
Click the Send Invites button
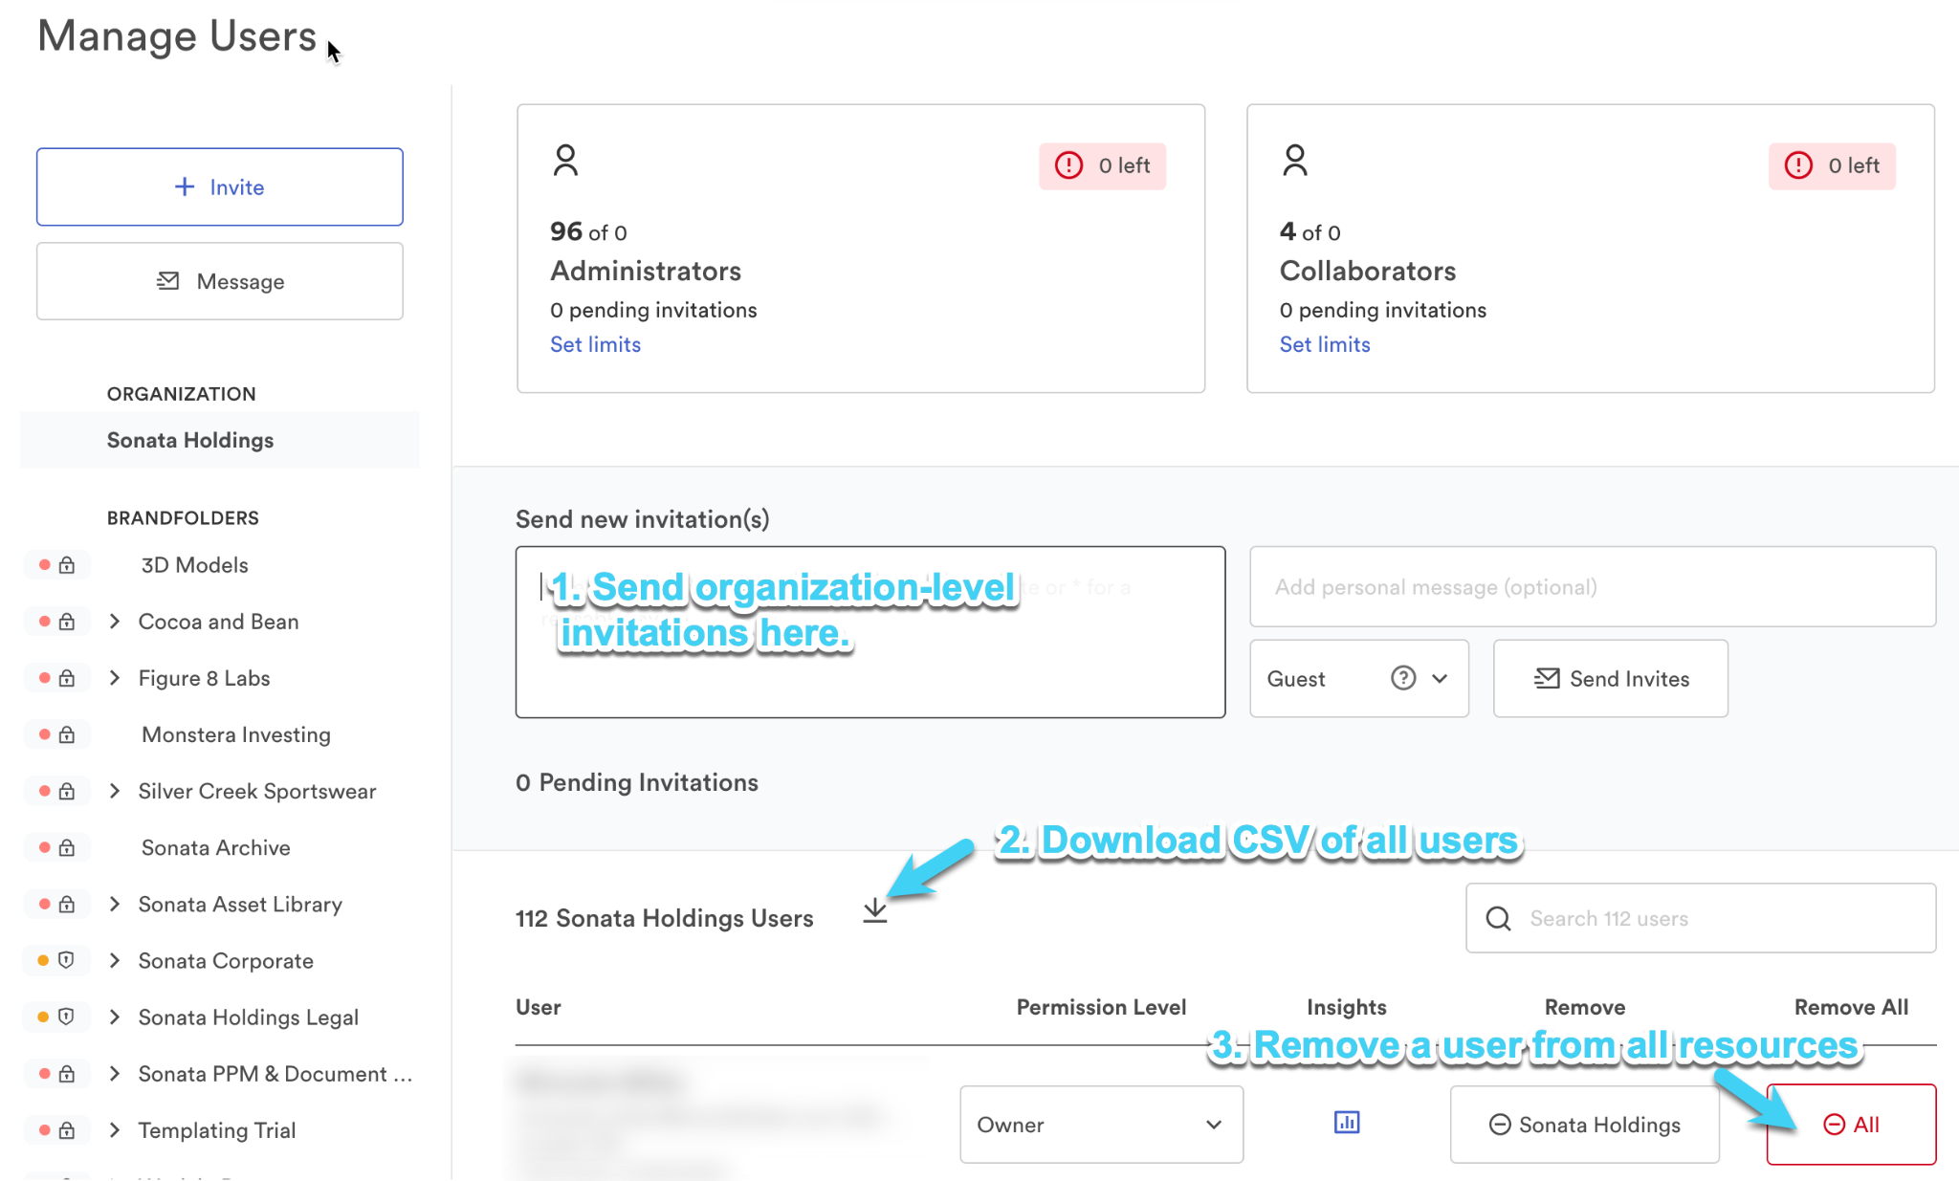(1611, 678)
